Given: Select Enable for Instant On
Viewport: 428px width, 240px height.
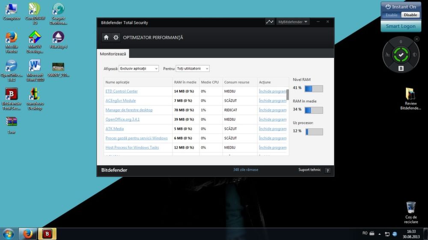Looking at the screenshot, I should pyautogui.click(x=392, y=15).
